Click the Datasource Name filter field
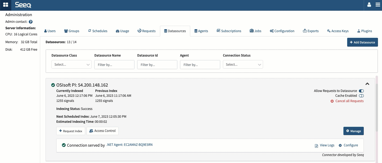The image size is (382, 163). [114, 65]
